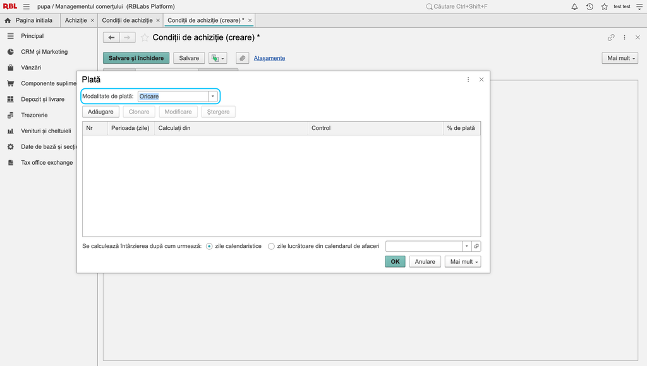The width and height of the screenshot is (647, 366).
Task: Open the form's three-dot options menu
Action: pyautogui.click(x=624, y=37)
